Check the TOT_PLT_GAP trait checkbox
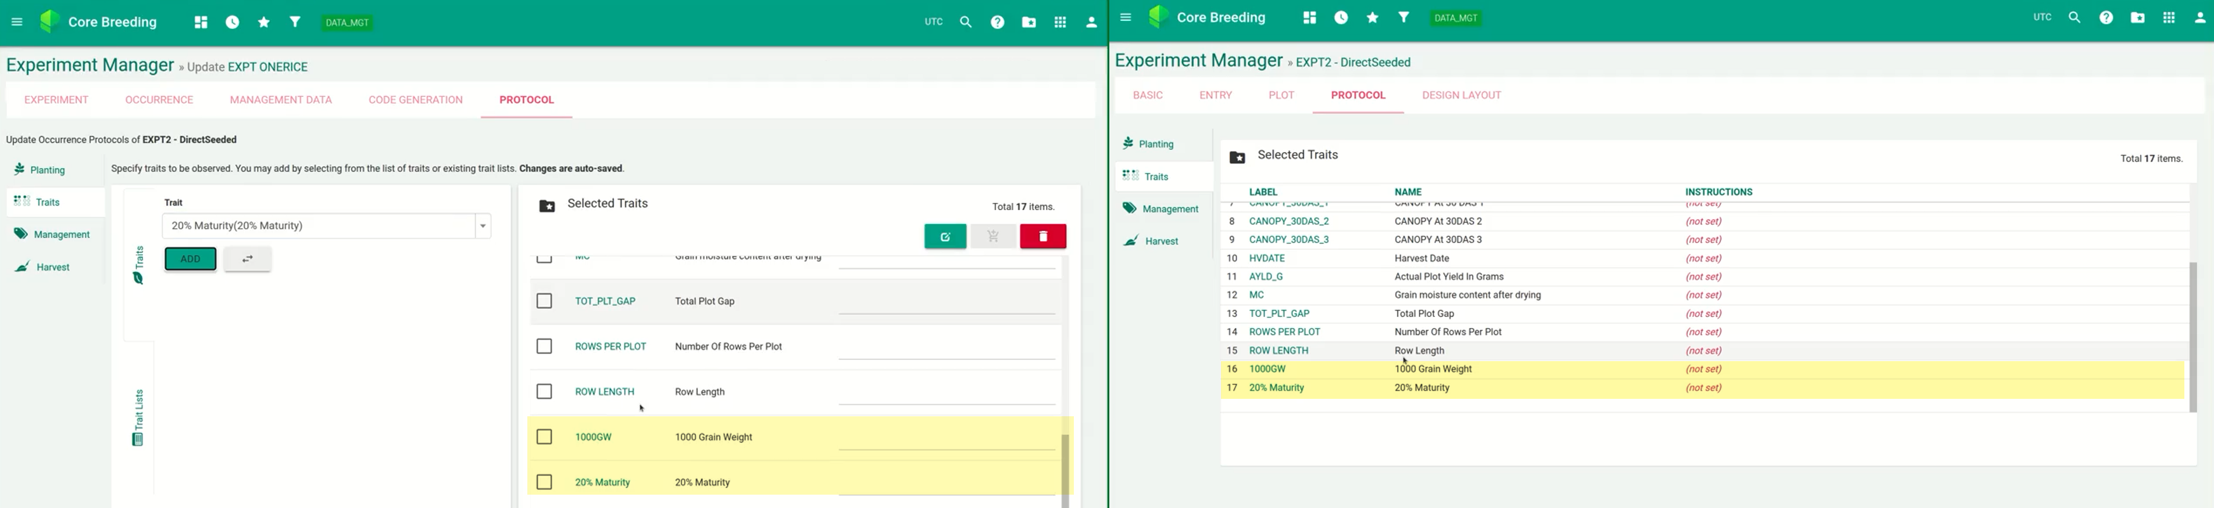Screen dimensions: 2214x508 point(544,301)
